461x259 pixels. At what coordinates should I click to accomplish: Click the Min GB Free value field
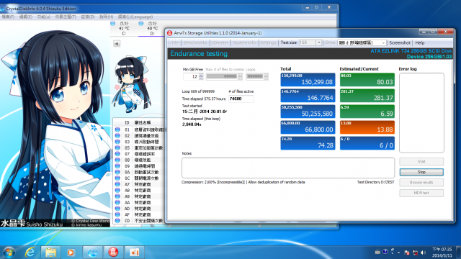pos(190,76)
